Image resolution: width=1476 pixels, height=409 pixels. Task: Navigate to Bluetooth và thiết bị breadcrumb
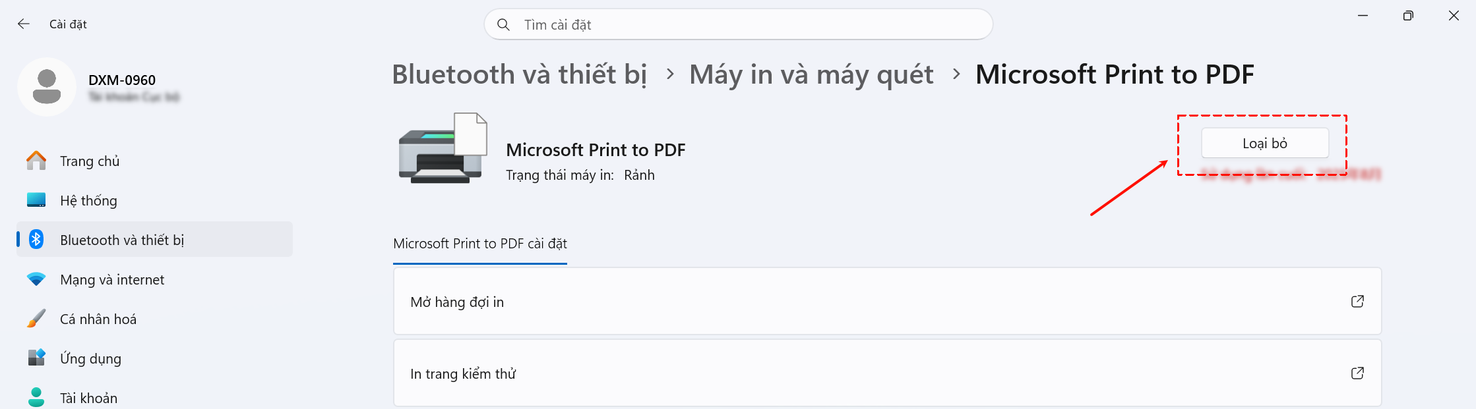point(520,74)
